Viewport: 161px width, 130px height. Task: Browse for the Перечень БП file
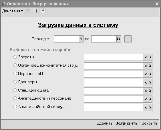tap(150, 74)
